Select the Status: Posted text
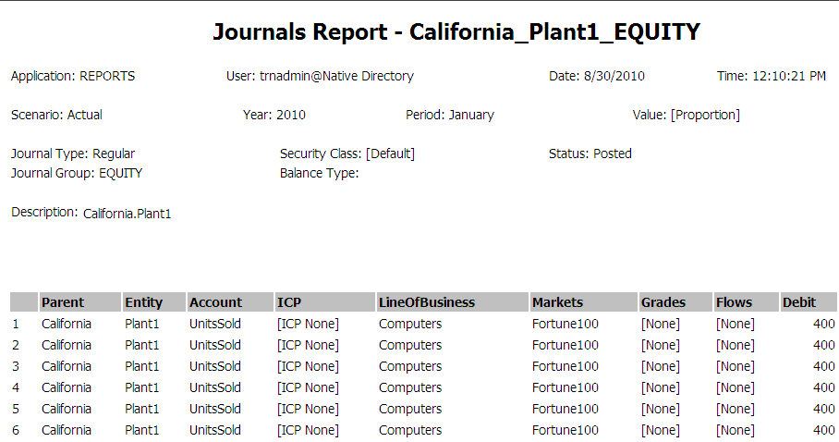 click(x=590, y=153)
